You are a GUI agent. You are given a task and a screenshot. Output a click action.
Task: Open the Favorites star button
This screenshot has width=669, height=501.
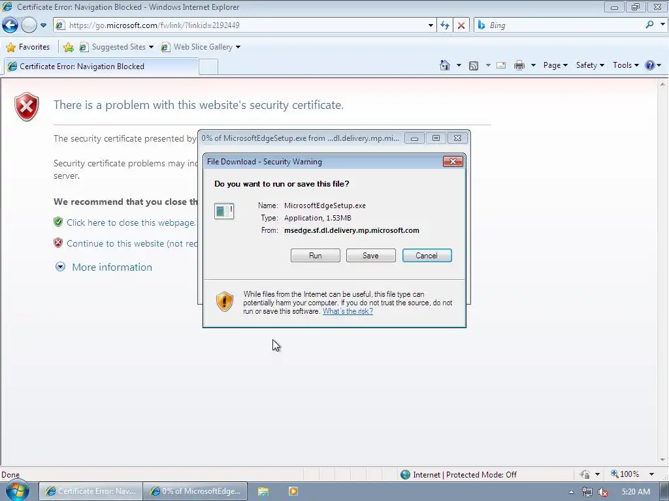pyautogui.click(x=28, y=47)
